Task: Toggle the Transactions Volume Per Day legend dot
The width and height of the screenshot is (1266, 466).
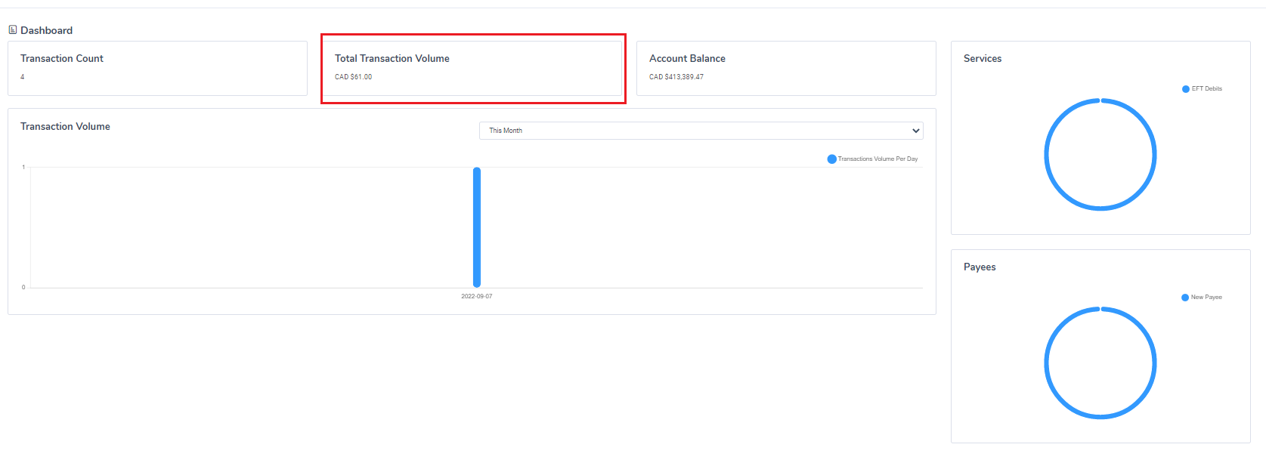Action: coord(831,159)
